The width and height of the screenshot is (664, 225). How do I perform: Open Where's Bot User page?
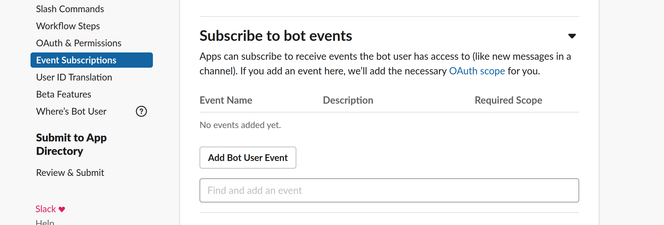click(71, 112)
